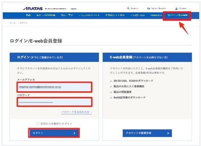The image size is (201, 146).
Task: Focus the パスワード input field
Action: [x=54, y=102]
